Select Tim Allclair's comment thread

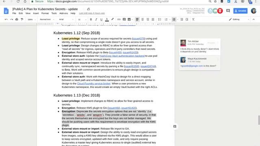tap(200, 47)
